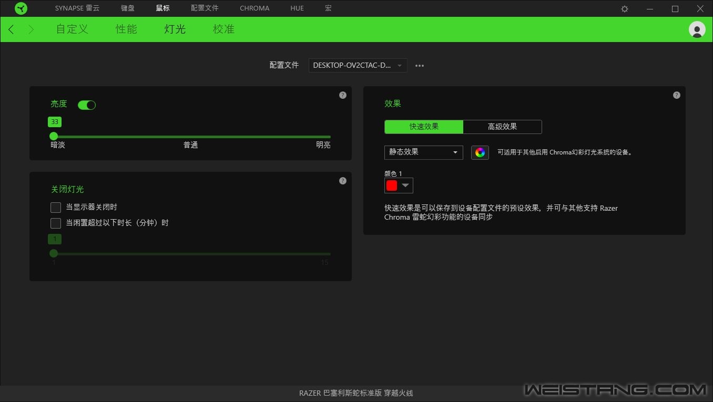Minimize the Synapse window
This screenshot has width=713, height=402.
650,9
